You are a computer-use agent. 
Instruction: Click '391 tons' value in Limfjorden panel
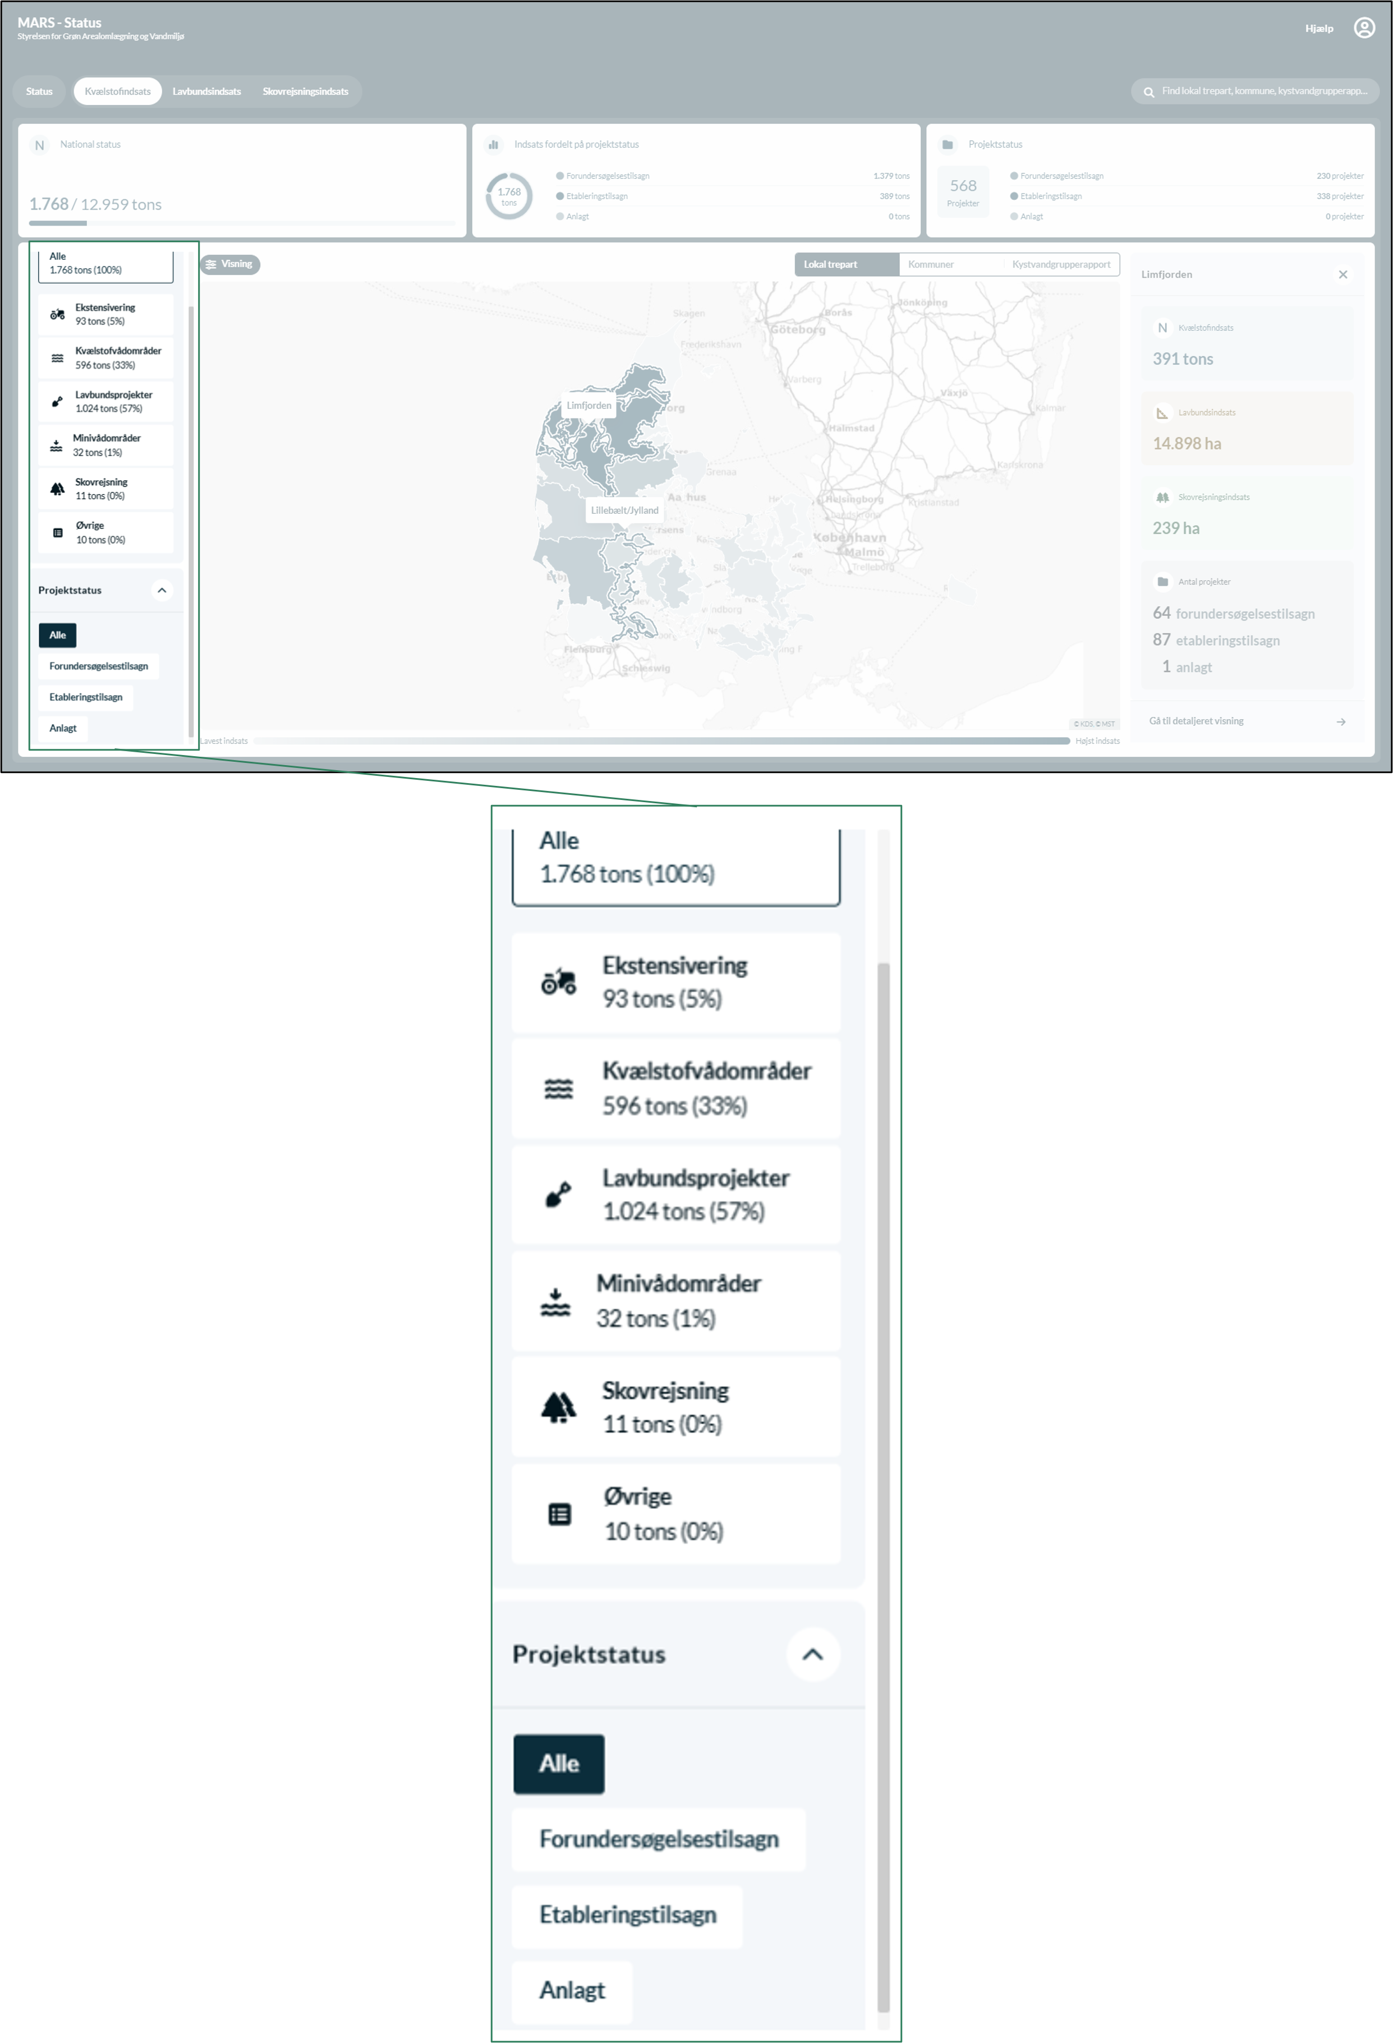click(x=1183, y=360)
